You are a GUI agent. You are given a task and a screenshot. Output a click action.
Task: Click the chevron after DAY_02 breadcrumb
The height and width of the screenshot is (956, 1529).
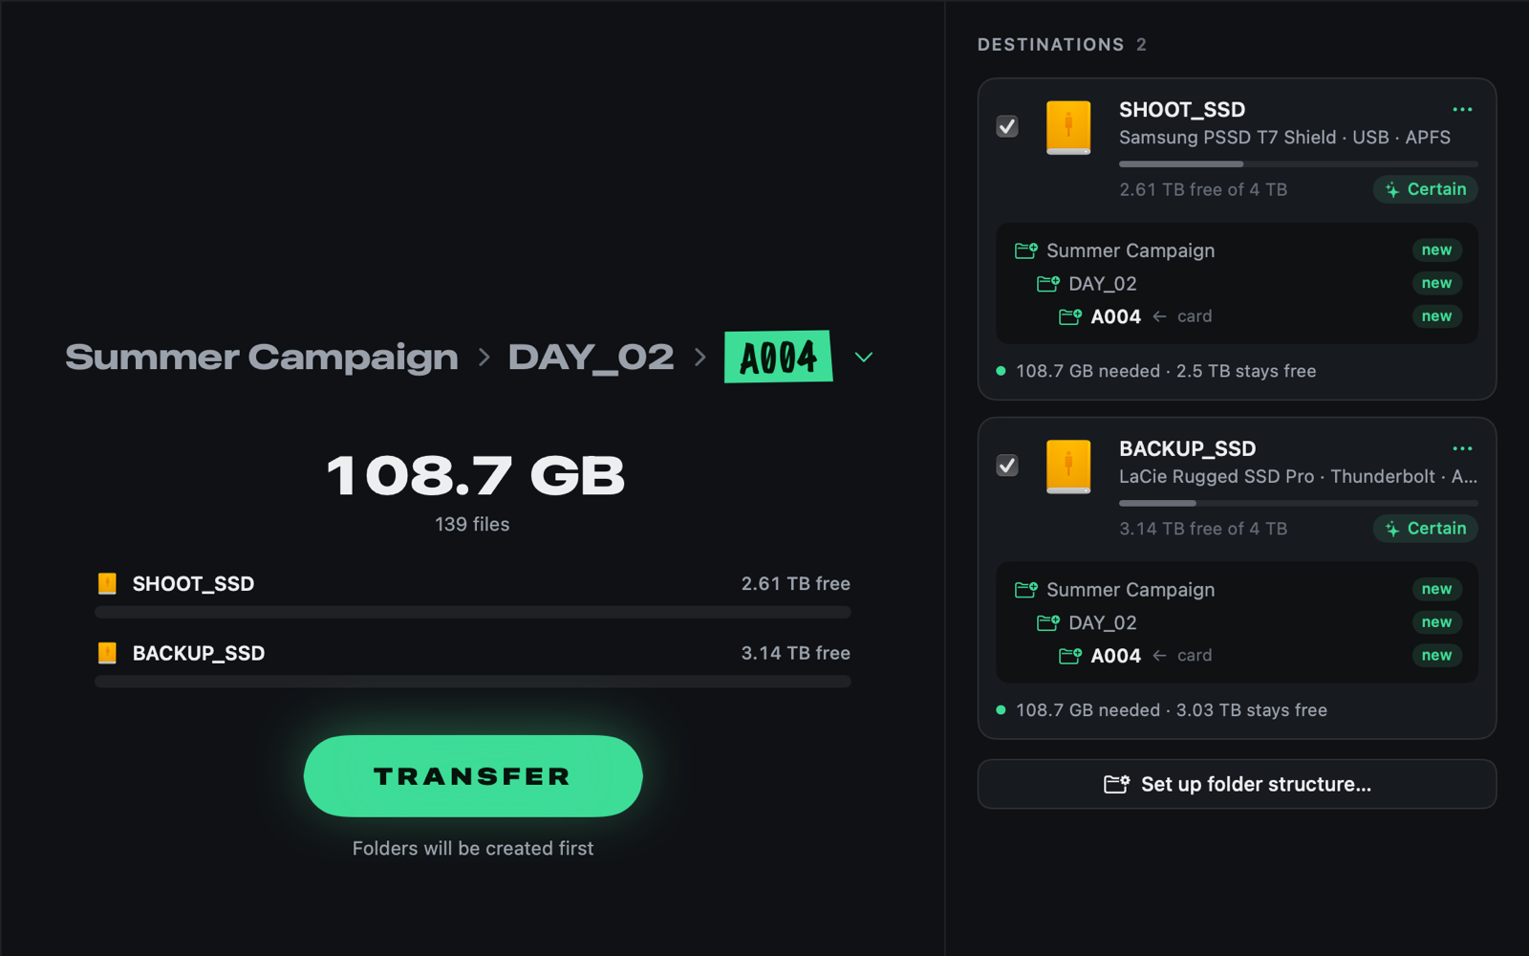click(x=700, y=358)
